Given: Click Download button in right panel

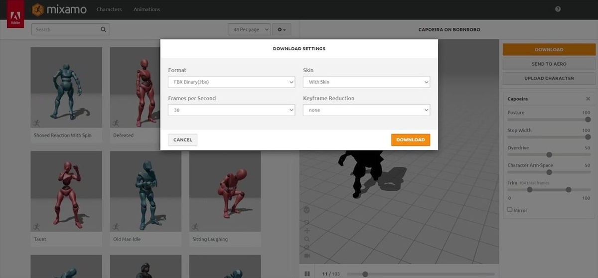Looking at the screenshot, I should [549, 49].
